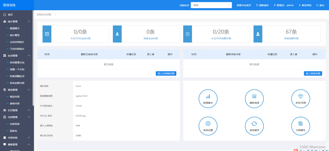The height and width of the screenshot is (151, 329).
Task: Click the grid icon beside 站点管理
Action: [x=5, y=56]
